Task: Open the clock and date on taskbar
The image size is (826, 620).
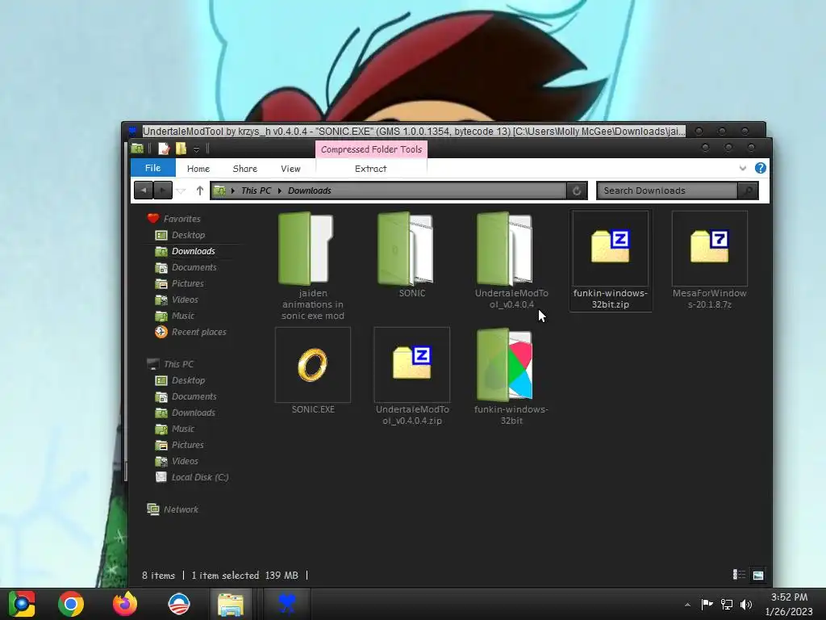Action: click(789, 604)
